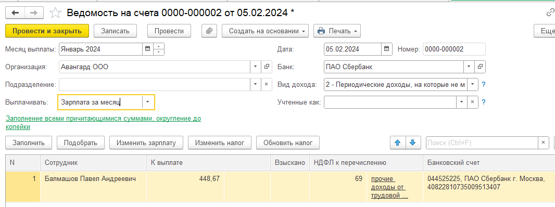The image size is (555, 207).
Task: Click the Организация field Авангард ООО
Action: 155,67
